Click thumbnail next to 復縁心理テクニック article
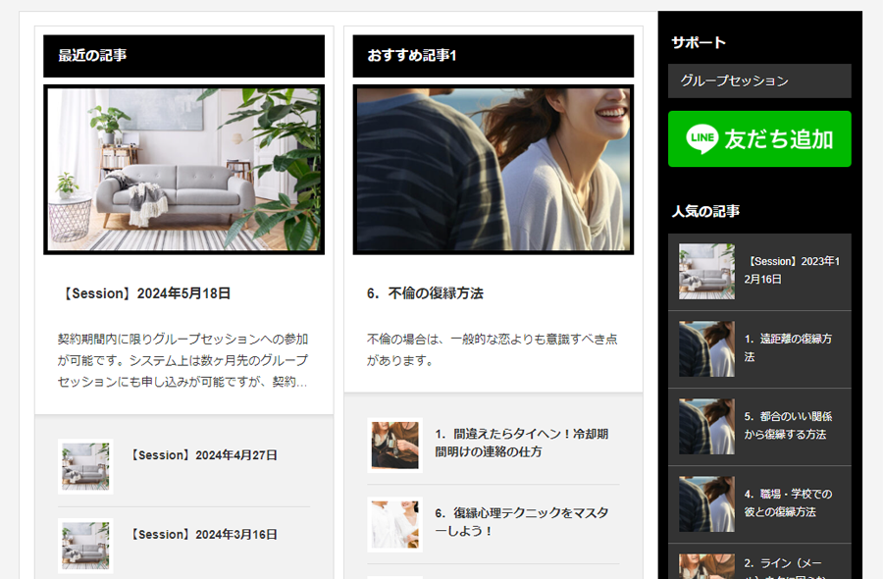Screen dimensions: 883x579 click(394, 525)
